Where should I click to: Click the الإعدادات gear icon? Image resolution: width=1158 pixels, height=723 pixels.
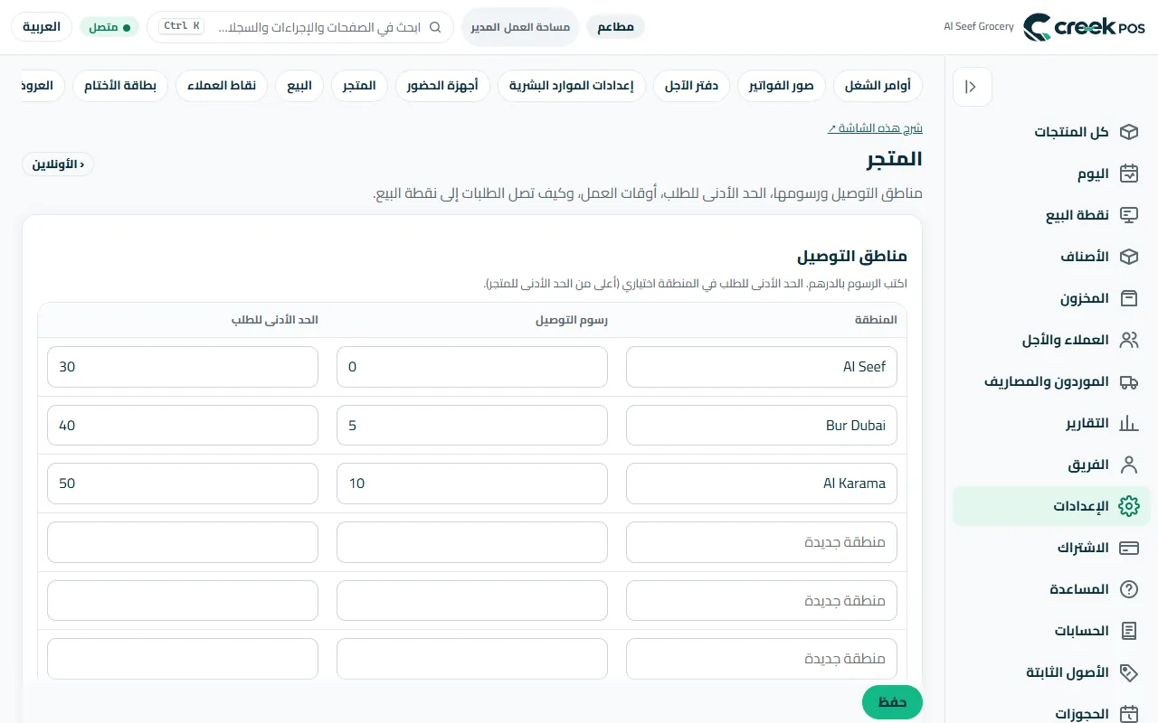pyautogui.click(x=1128, y=506)
